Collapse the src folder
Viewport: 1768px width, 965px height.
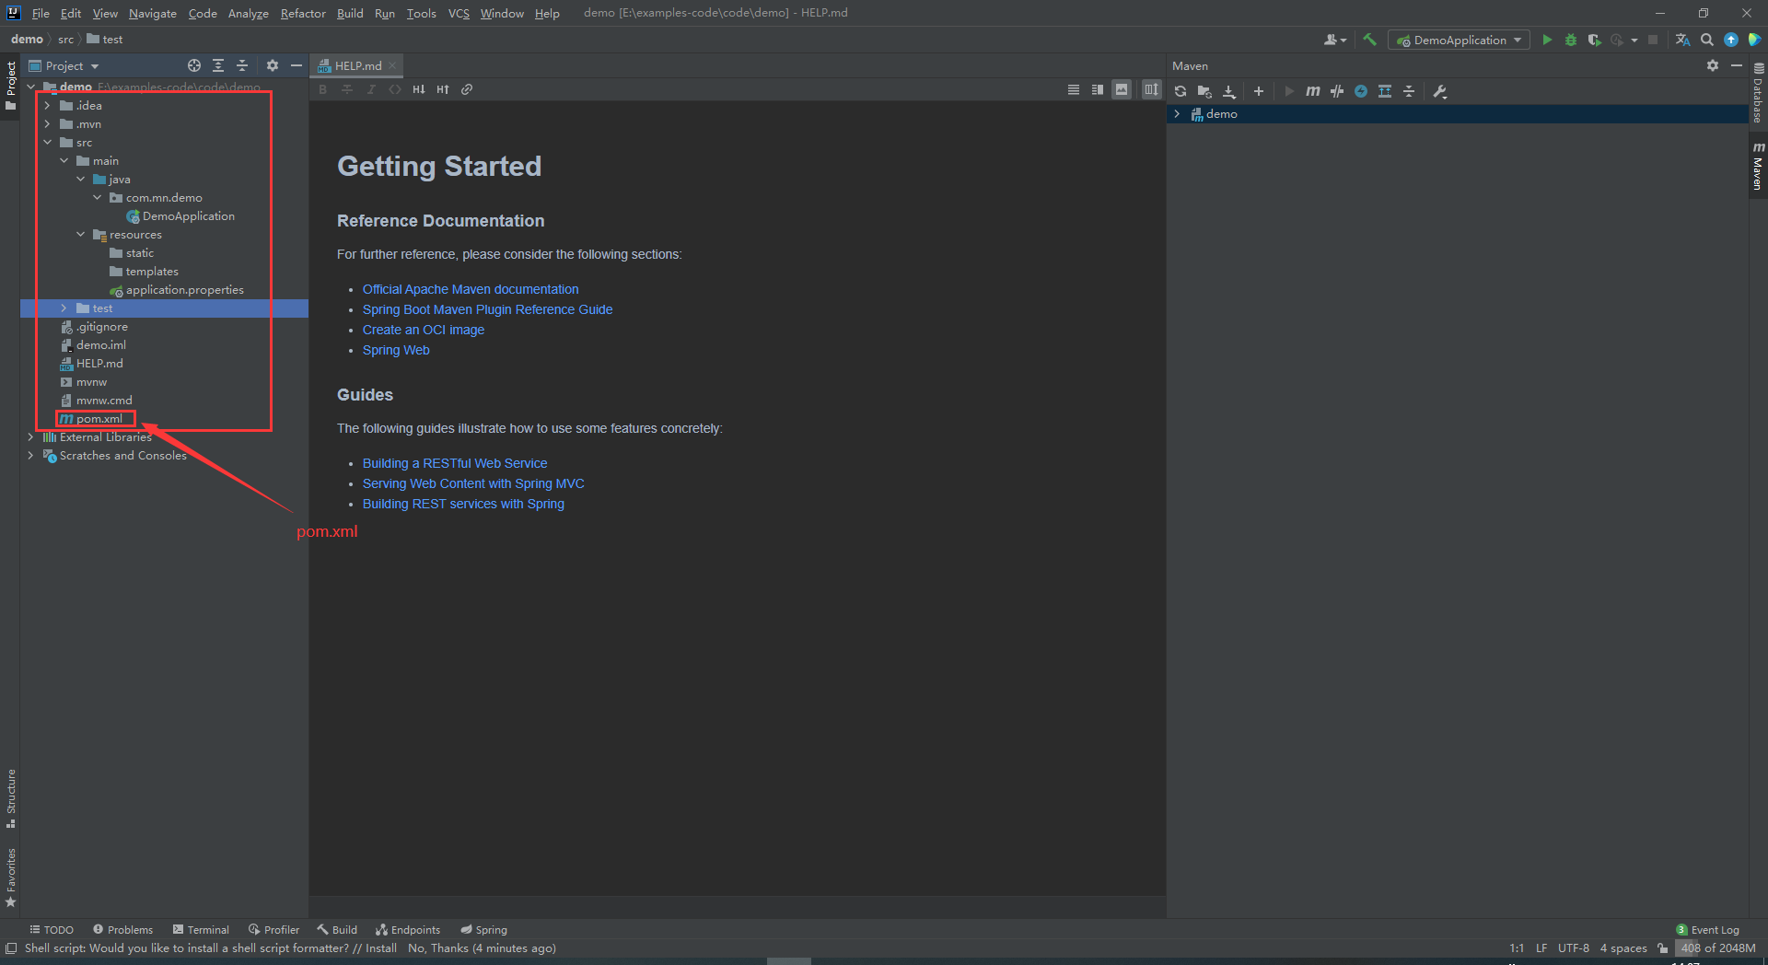[47, 143]
